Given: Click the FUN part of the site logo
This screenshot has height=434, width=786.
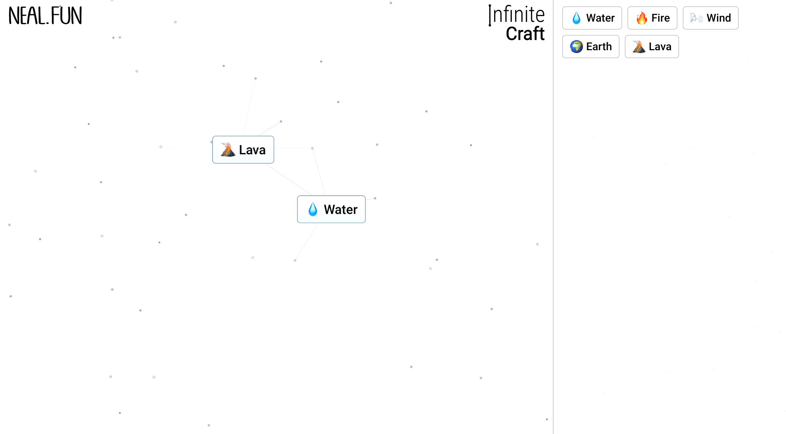Looking at the screenshot, I should [67, 16].
